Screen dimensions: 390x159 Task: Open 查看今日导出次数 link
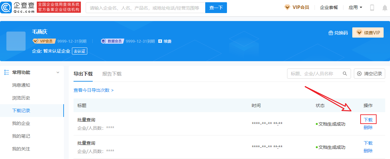click(93, 90)
